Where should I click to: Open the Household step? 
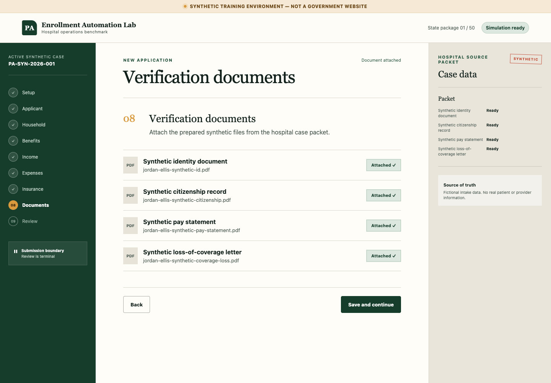(34, 125)
